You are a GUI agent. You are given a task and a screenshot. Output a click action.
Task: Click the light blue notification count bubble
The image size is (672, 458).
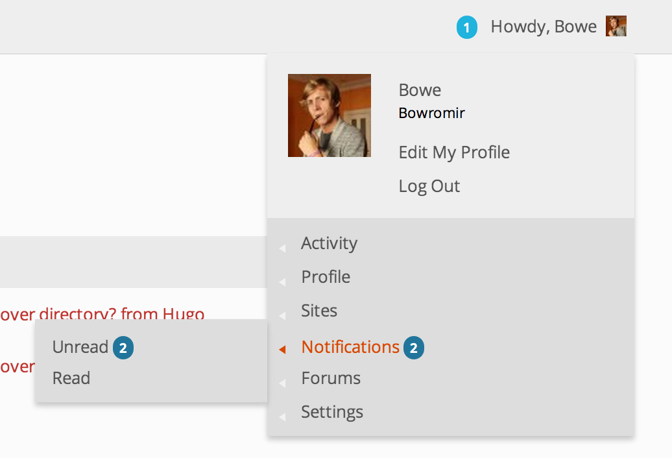pos(467,27)
